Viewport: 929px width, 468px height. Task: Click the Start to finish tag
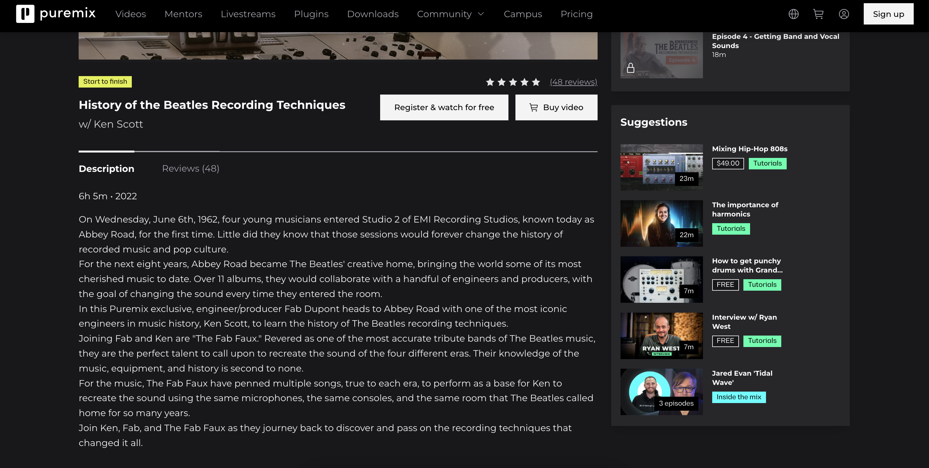click(105, 82)
